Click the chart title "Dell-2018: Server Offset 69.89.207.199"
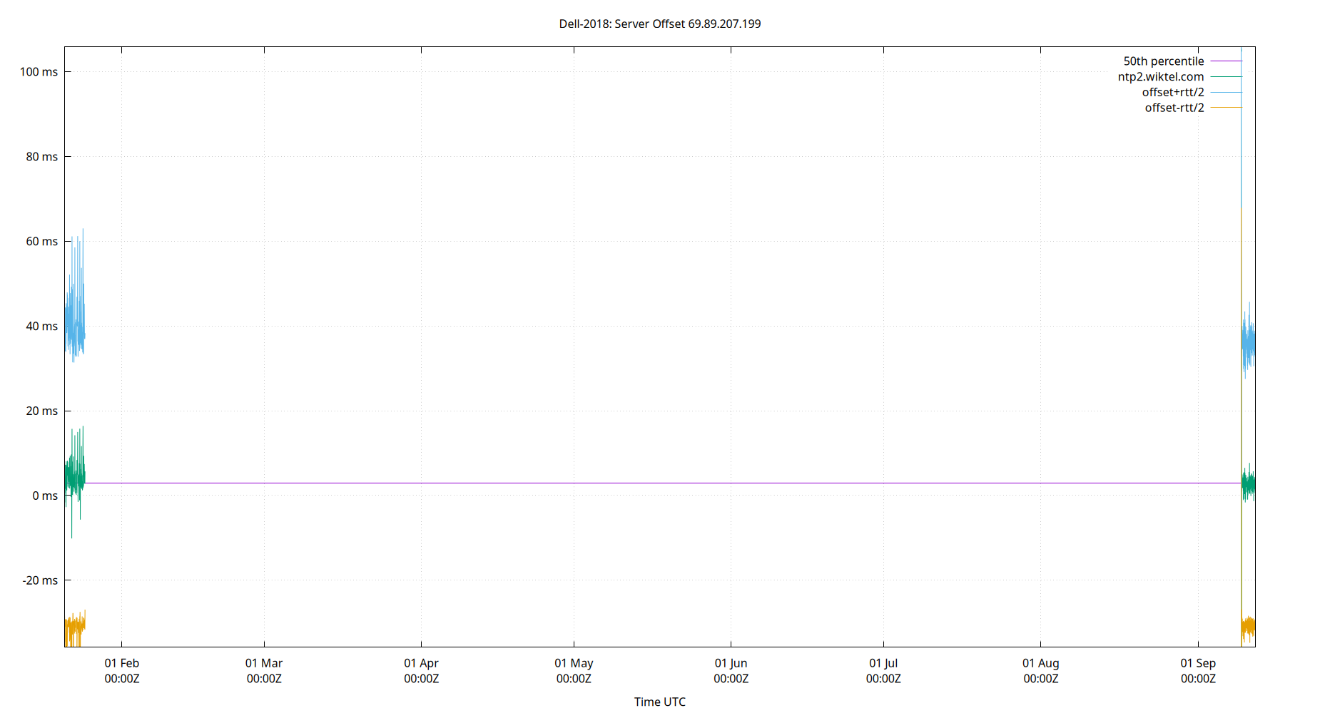1320x713 pixels. [659, 24]
